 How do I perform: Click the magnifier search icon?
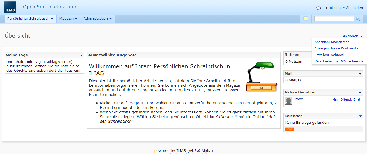(358, 19)
